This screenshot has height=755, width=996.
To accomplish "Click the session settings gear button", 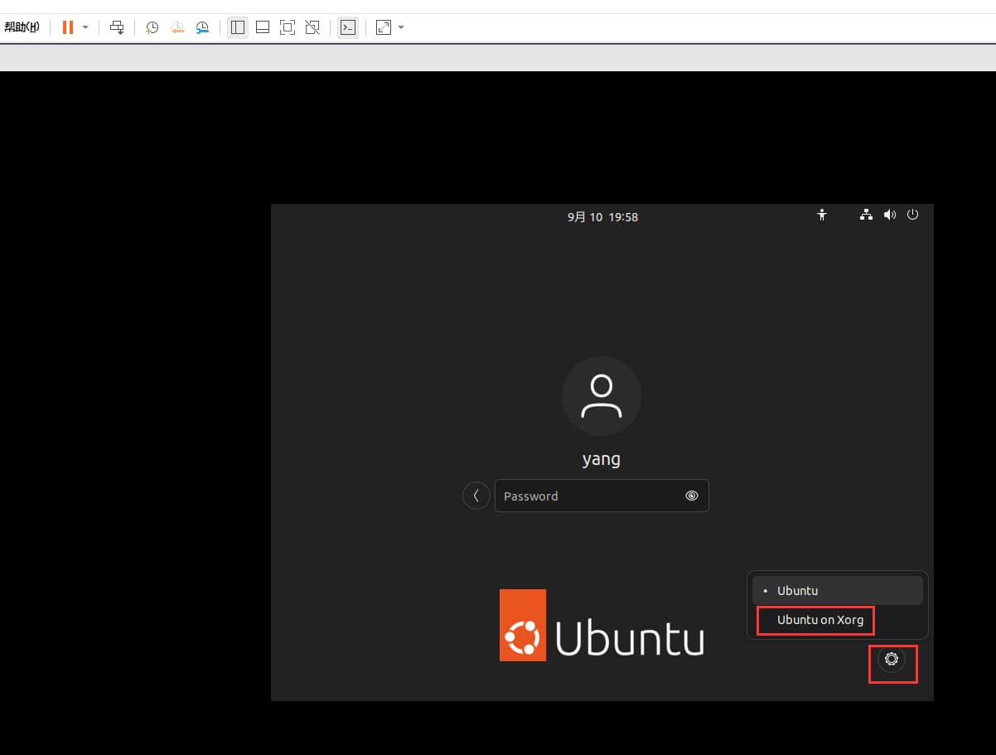I will [892, 660].
